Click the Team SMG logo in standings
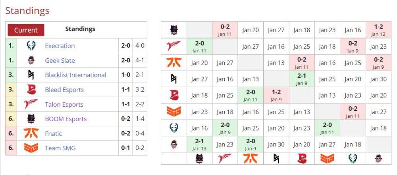Screen dimensions: 397x175 pos(31,148)
